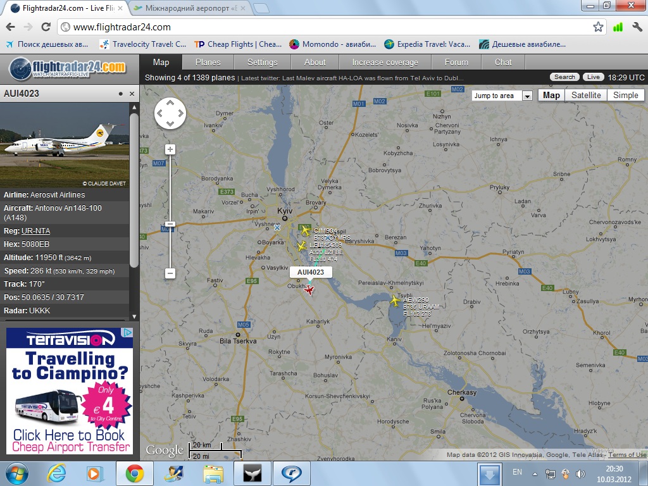Click the red AUI4023 airplane icon

[x=309, y=290]
